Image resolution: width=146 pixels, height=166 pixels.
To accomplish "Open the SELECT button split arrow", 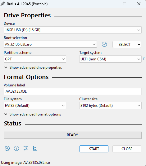I will (139, 45).
